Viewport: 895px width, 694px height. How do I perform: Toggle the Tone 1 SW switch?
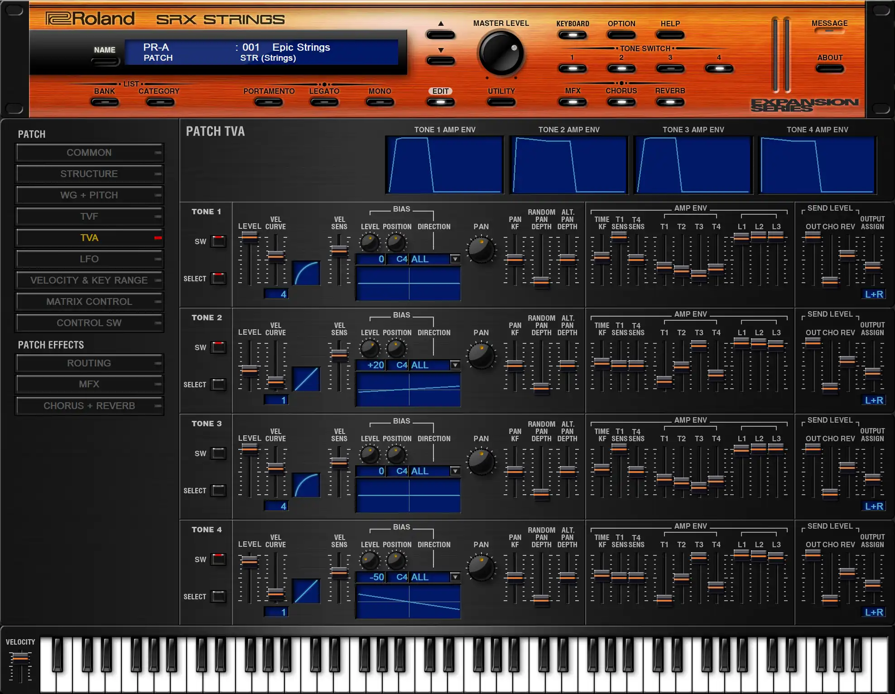219,241
